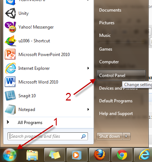Image resolution: width=152 pixels, height=162 pixels.
Task: Open Pictures library link
Action: (x=107, y=23)
